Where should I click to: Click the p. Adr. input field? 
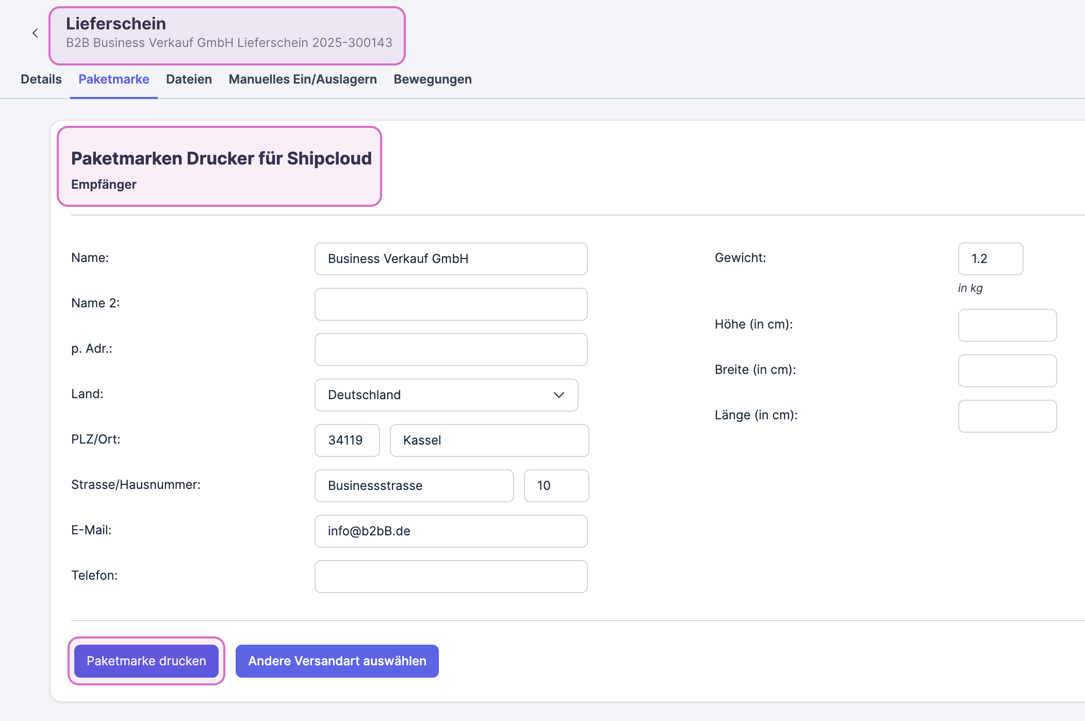pos(451,350)
